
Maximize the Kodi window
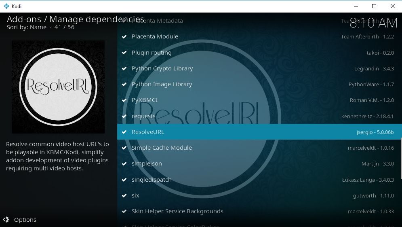374,6
